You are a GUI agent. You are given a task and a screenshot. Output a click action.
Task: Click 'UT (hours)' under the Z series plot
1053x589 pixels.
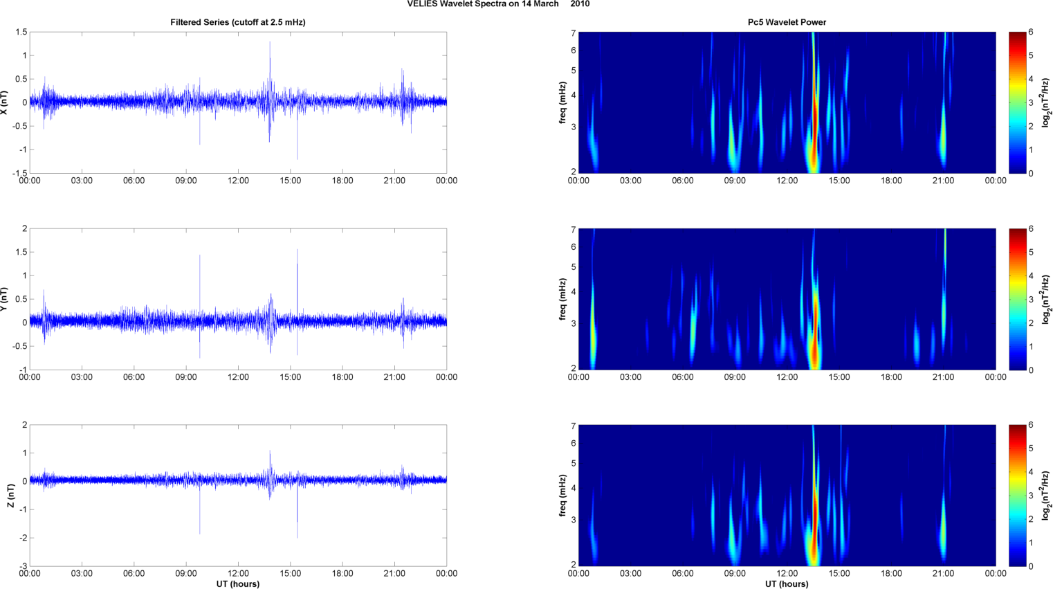coord(238,584)
